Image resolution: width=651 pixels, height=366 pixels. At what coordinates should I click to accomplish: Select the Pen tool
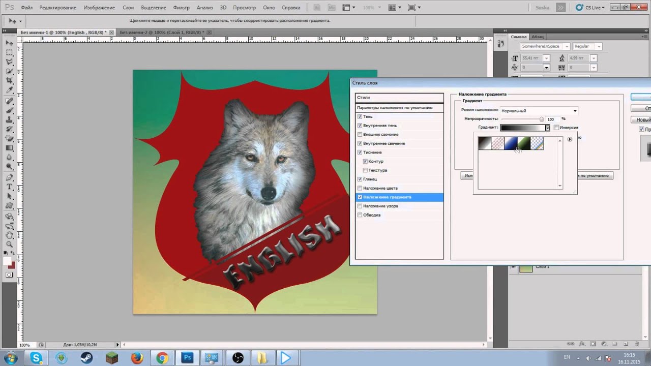pos(10,177)
